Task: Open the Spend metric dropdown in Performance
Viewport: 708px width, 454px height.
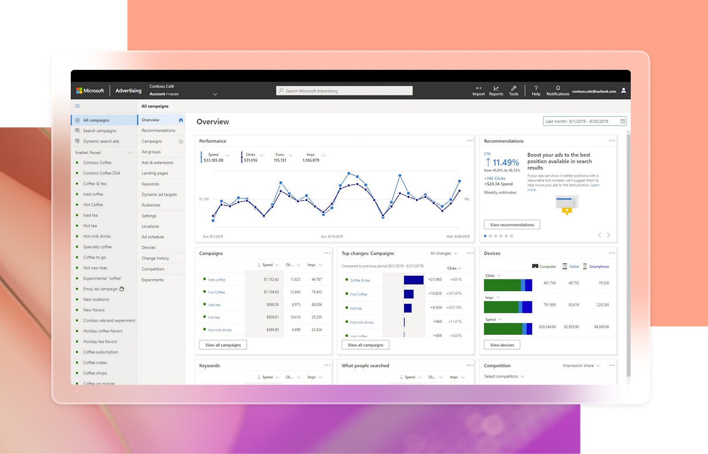Action: coord(227,155)
